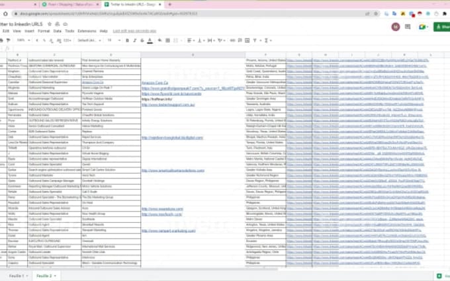Viewport: 450px width, 281px height.
Task: Open the Amazon Care Ca link
Action: (155, 83)
